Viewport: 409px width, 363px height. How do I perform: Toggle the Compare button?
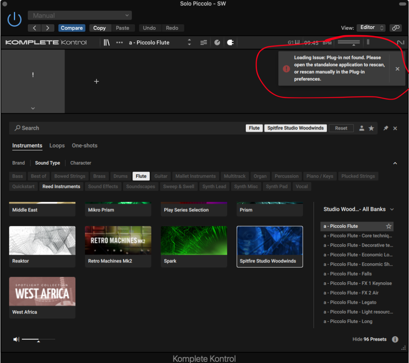pos(72,28)
